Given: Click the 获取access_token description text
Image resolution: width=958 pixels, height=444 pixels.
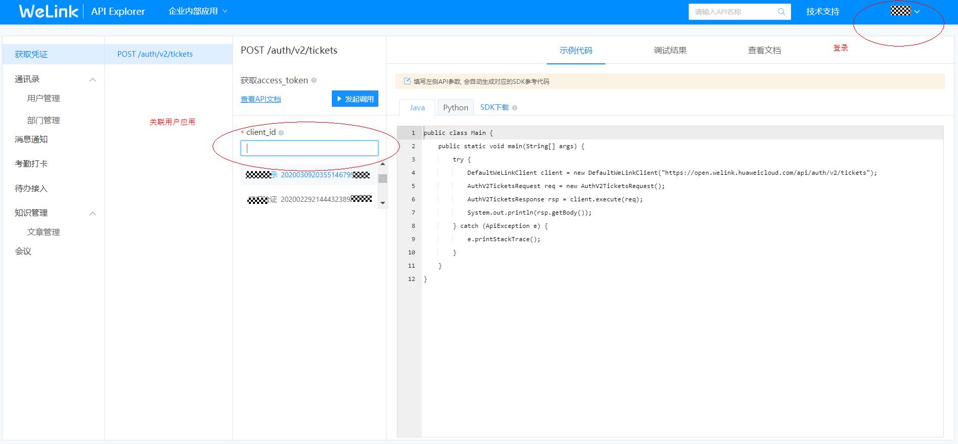Looking at the screenshot, I should [x=274, y=80].
